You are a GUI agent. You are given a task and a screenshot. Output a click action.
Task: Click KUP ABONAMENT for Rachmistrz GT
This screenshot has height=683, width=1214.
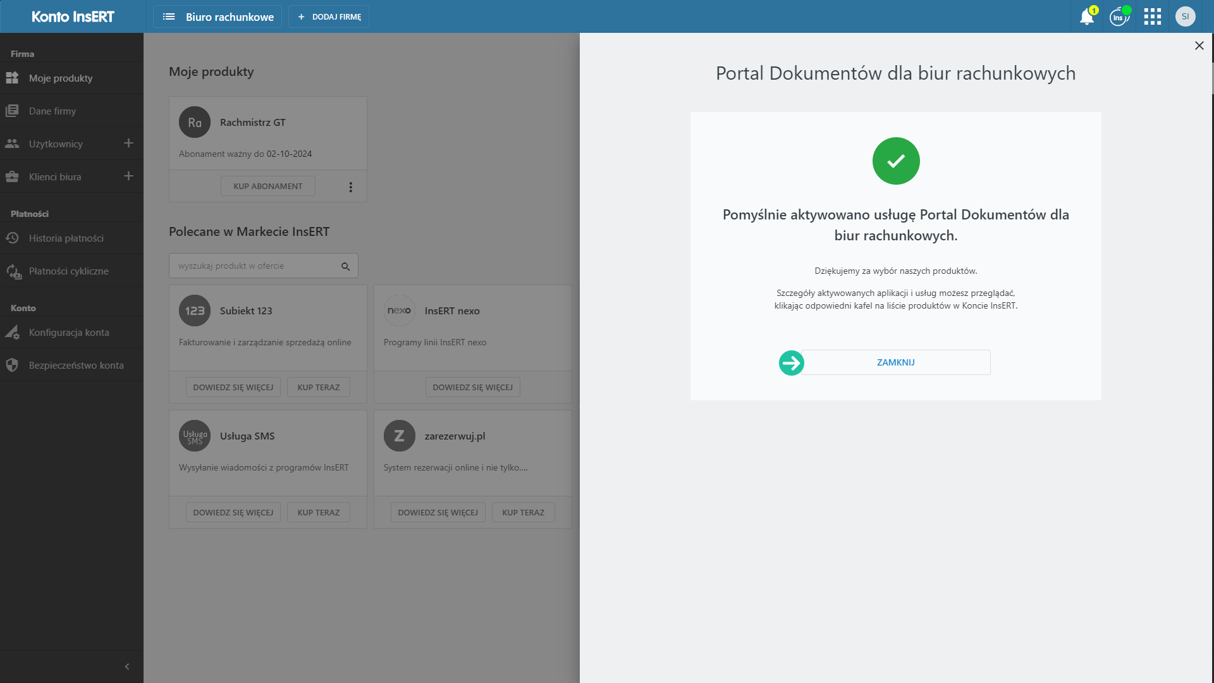pyautogui.click(x=267, y=187)
